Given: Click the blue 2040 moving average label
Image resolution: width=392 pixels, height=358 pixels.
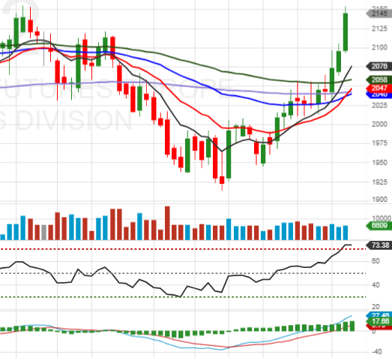Looking at the screenshot, I should click(x=379, y=95).
